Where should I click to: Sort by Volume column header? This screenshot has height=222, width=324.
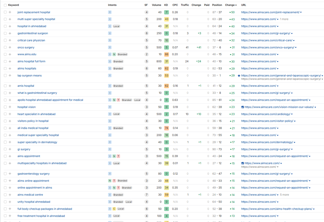157,5
